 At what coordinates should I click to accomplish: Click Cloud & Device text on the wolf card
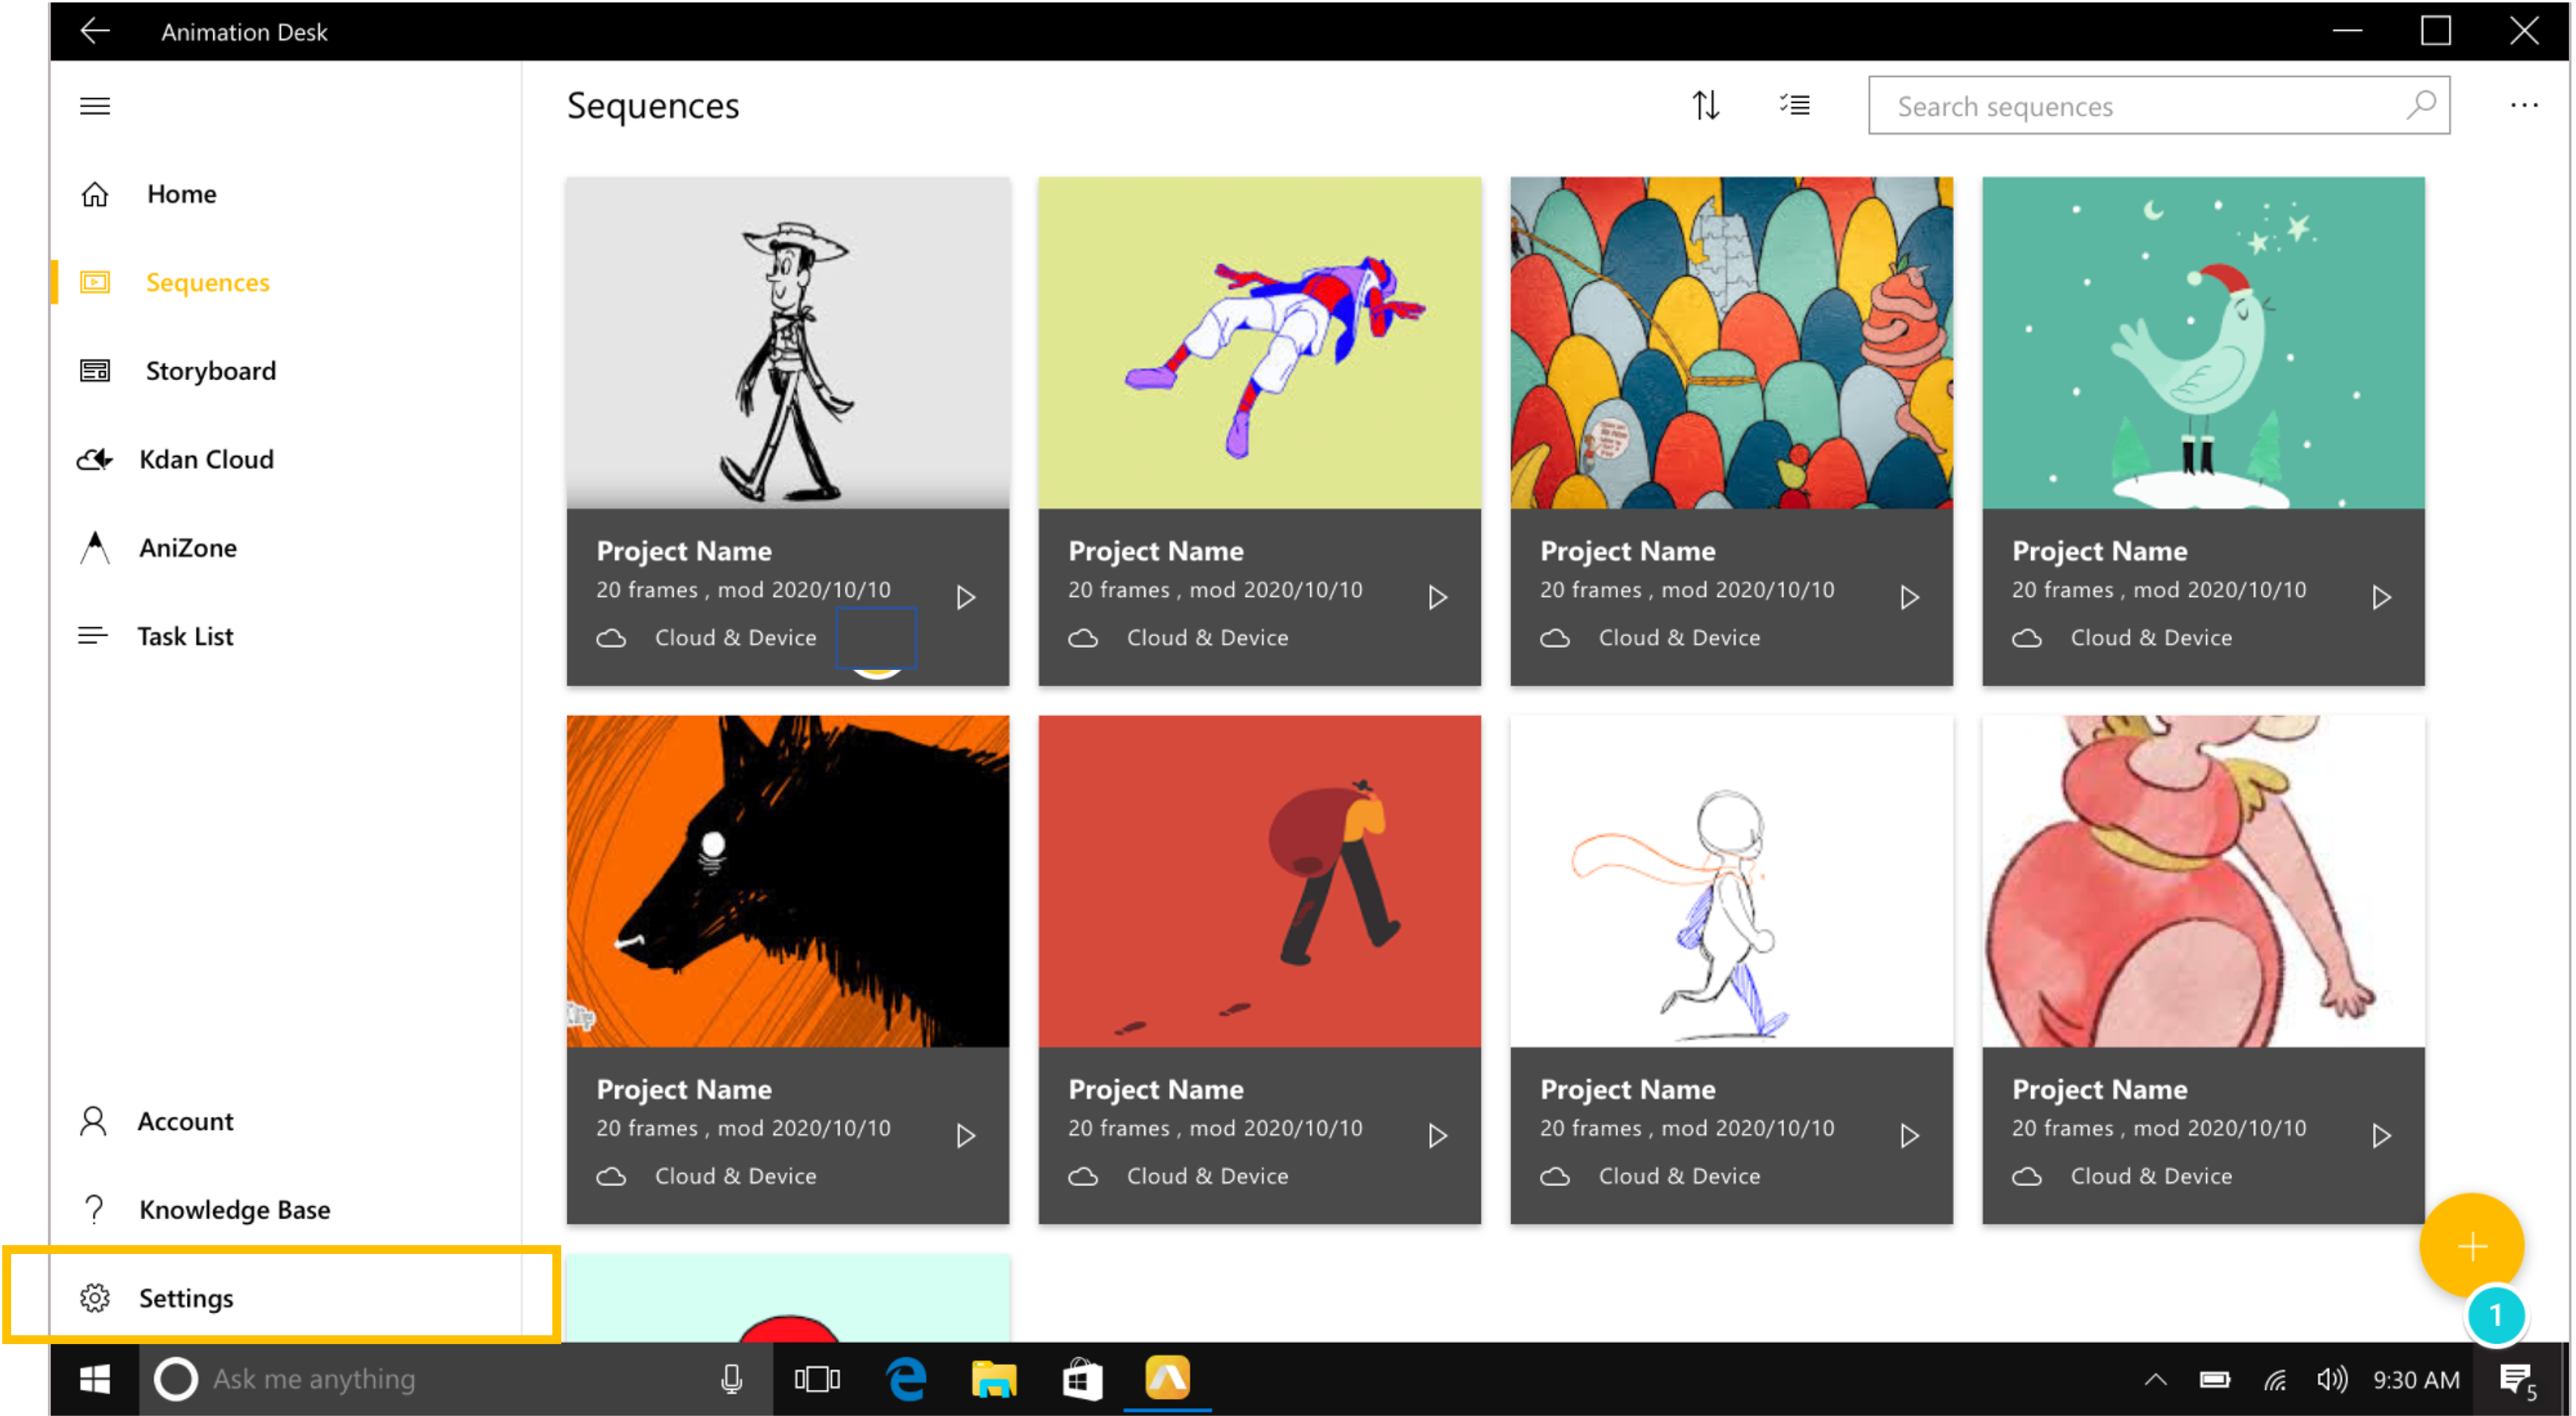coord(735,1176)
